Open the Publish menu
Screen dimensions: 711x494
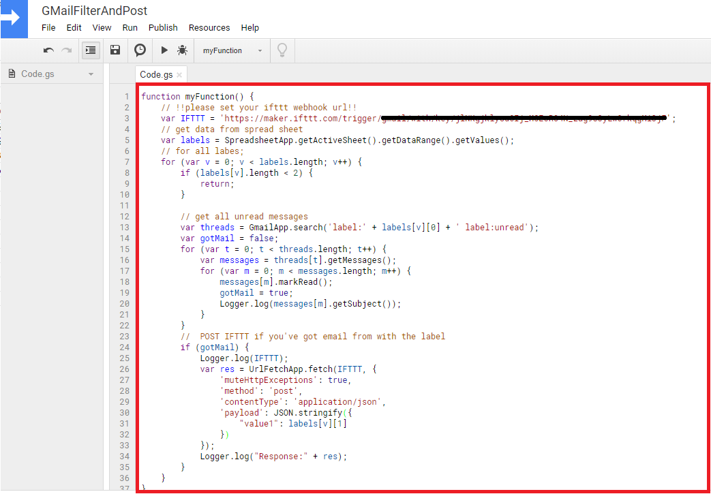(163, 28)
